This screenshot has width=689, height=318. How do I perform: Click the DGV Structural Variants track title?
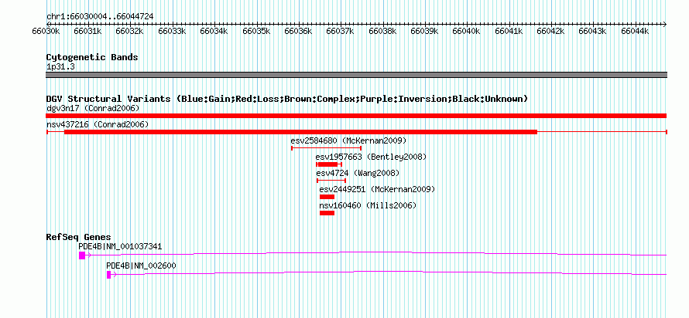(287, 99)
